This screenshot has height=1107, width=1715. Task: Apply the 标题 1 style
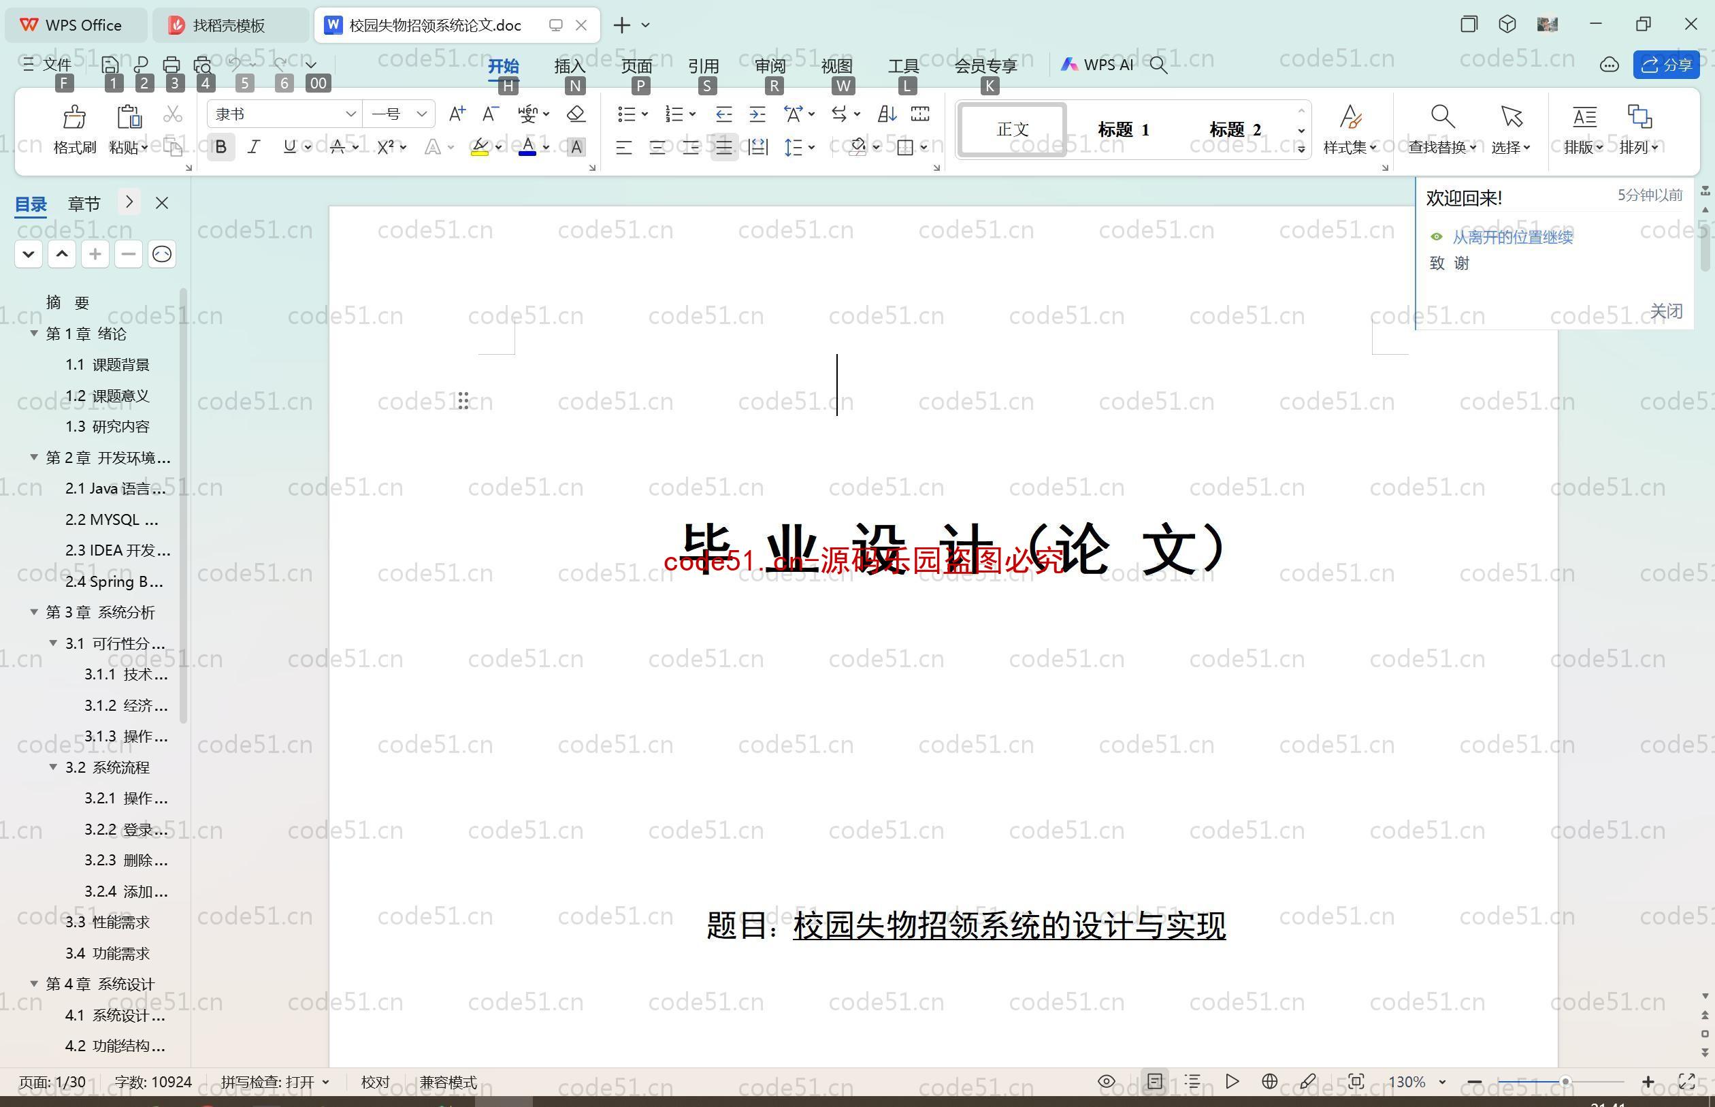[x=1123, y=129]
